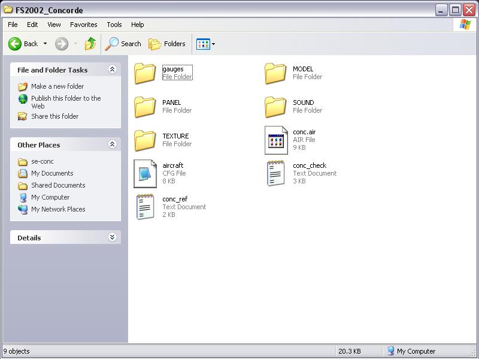
Task: Open the Favorites menu
Action: click(x=83, y=25)
